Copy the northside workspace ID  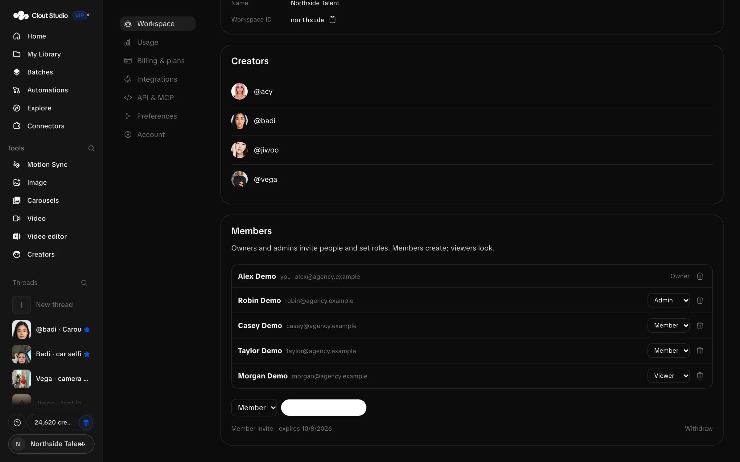click(x=332, y=20)
